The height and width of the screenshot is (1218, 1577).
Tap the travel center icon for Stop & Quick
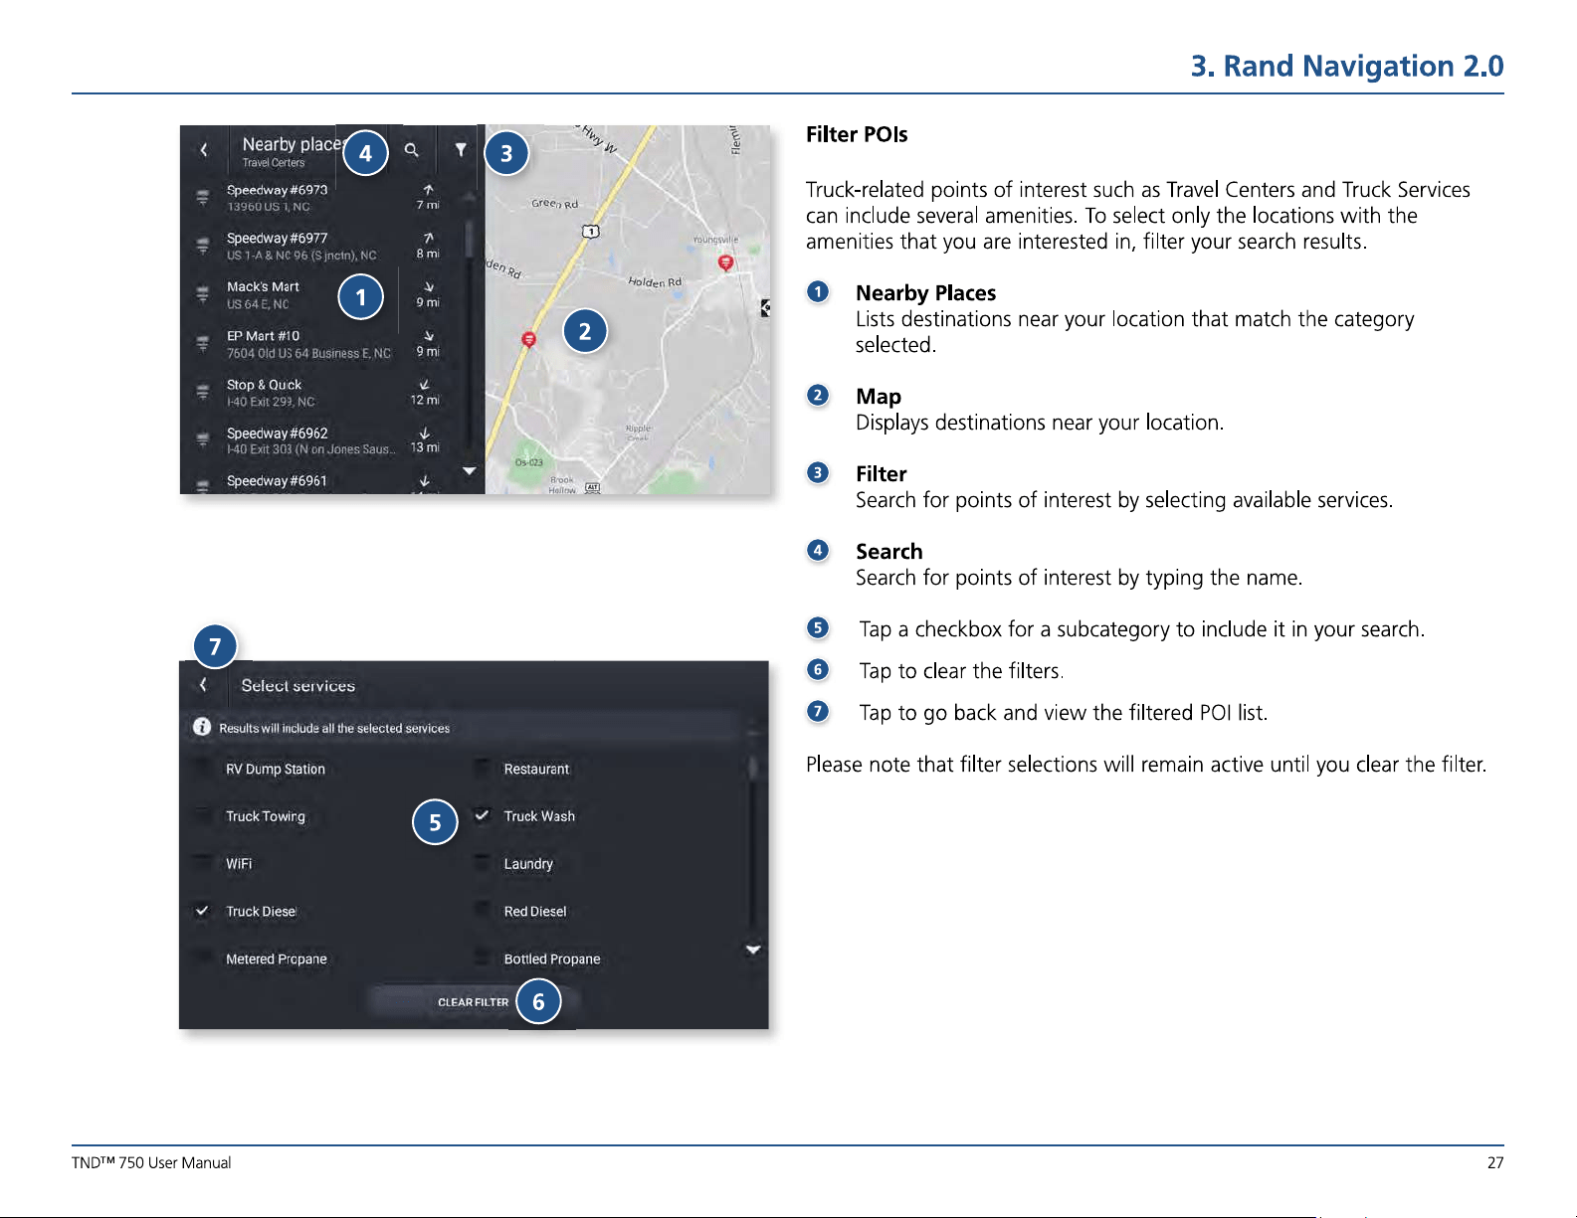pos(202,392)
